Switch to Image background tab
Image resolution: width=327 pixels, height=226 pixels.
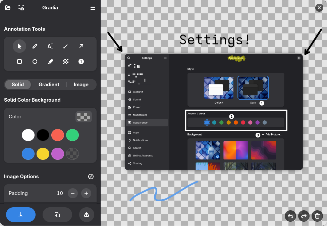[x=81, y=84]
